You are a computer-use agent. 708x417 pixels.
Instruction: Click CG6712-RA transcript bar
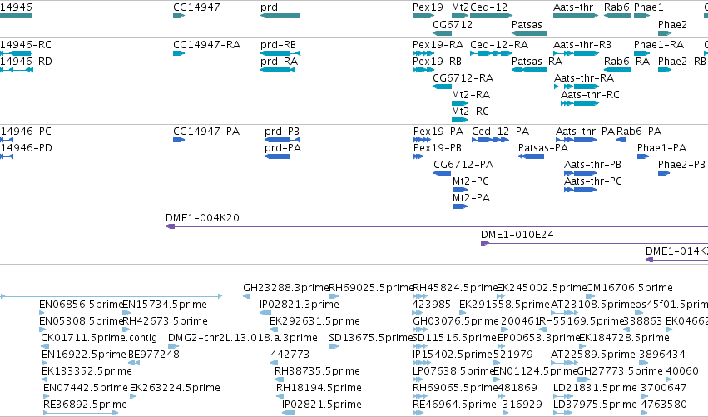coord(442,87)
